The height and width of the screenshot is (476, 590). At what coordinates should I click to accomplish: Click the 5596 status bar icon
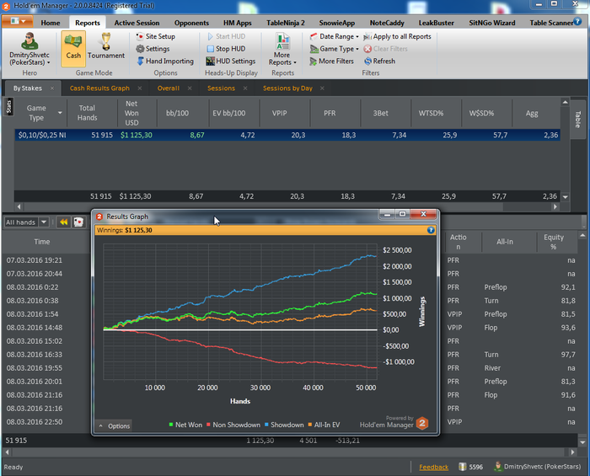click(x=463, y=467)
